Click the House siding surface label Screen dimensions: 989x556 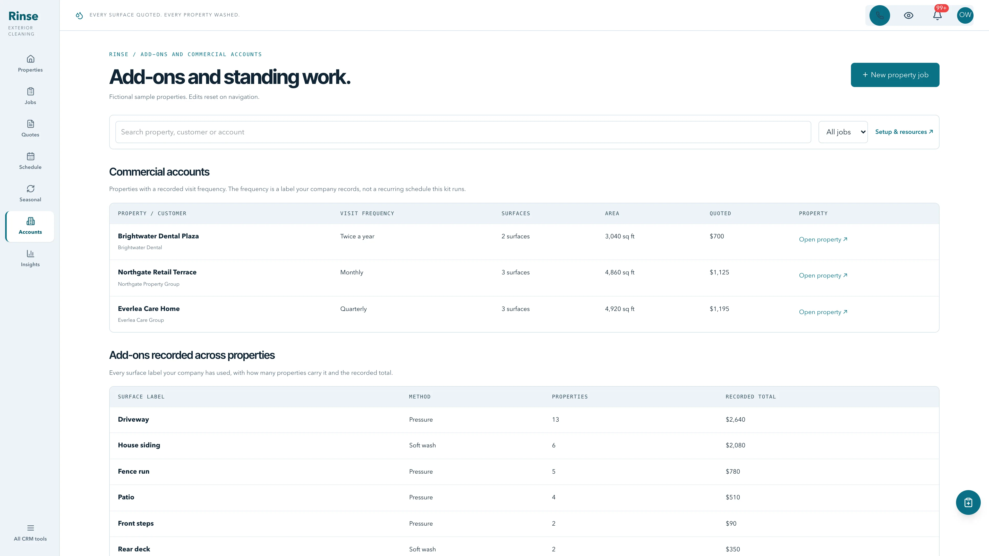pyautogui.click(x=139, y=445)
